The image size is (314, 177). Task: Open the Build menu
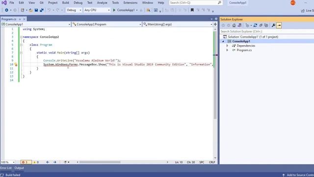65,3
